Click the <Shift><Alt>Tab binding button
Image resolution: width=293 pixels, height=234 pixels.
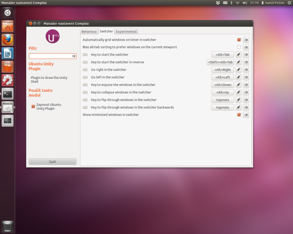220,62
